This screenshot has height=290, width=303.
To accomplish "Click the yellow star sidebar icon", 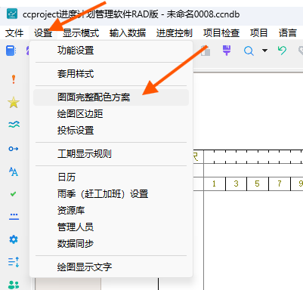I will (14, 103).
